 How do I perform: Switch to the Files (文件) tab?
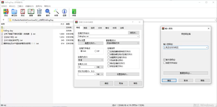click(x=100, y=28)
